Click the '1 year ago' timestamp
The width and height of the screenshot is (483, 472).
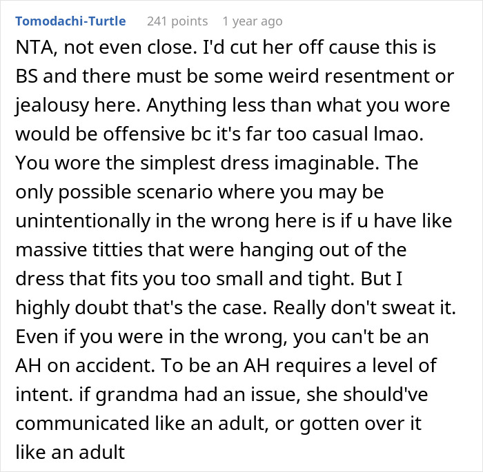click(253, 21)
